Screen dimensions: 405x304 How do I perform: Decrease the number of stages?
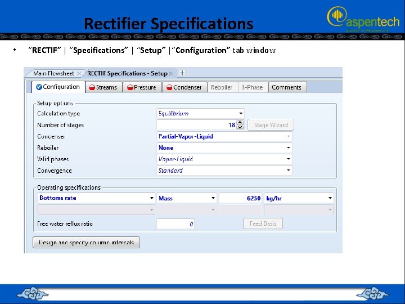pyautogui.click(x=240, y=127)
